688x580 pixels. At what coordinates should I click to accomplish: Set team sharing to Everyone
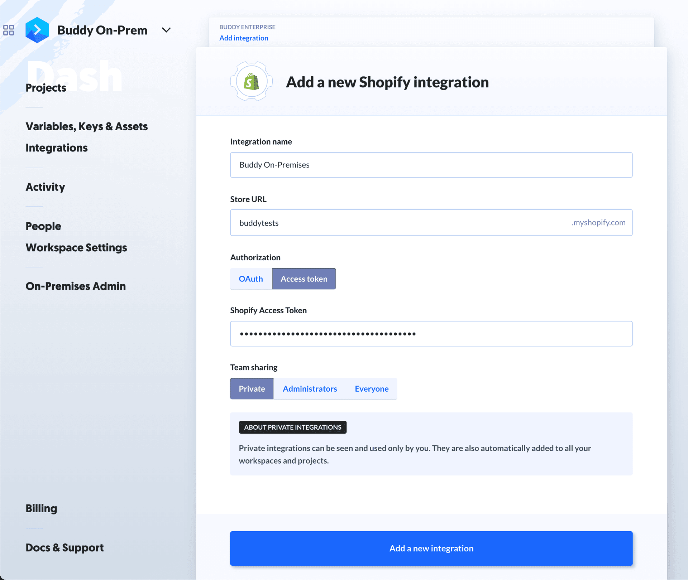372,389
